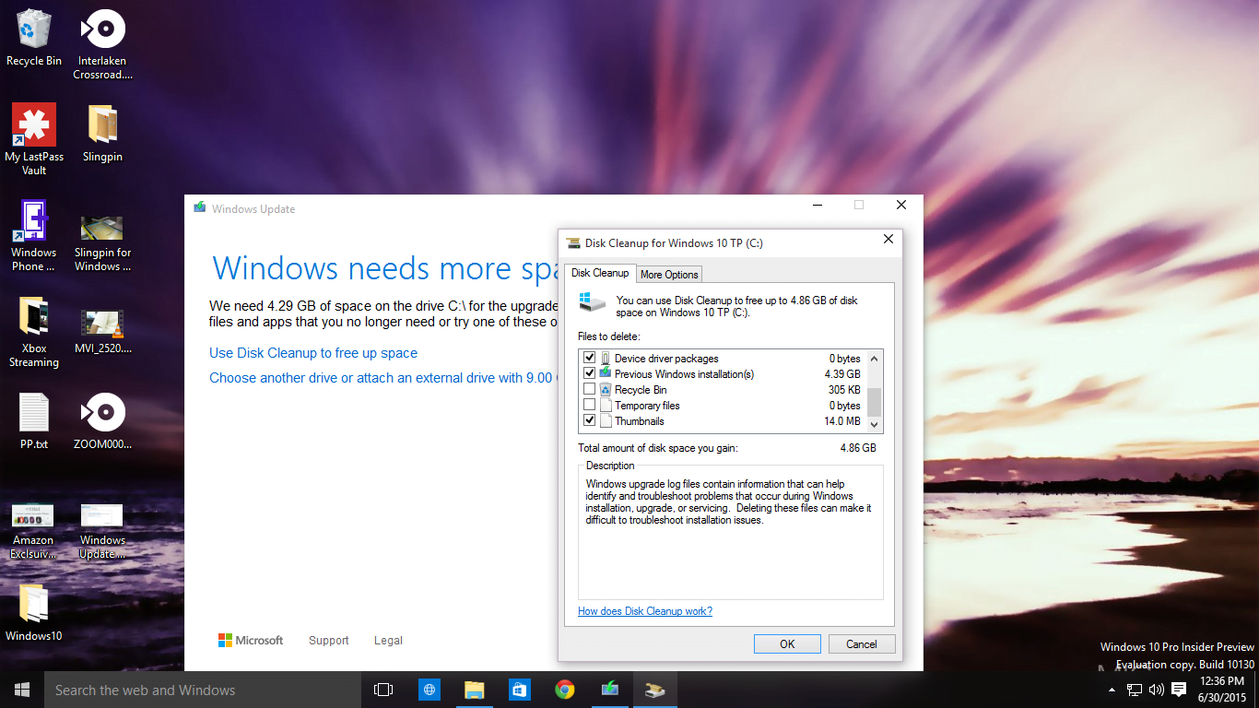The image size is (1259, 708).
Task: Uncheck the Thumbnails checkbox
Action: [x=590, y=421]
